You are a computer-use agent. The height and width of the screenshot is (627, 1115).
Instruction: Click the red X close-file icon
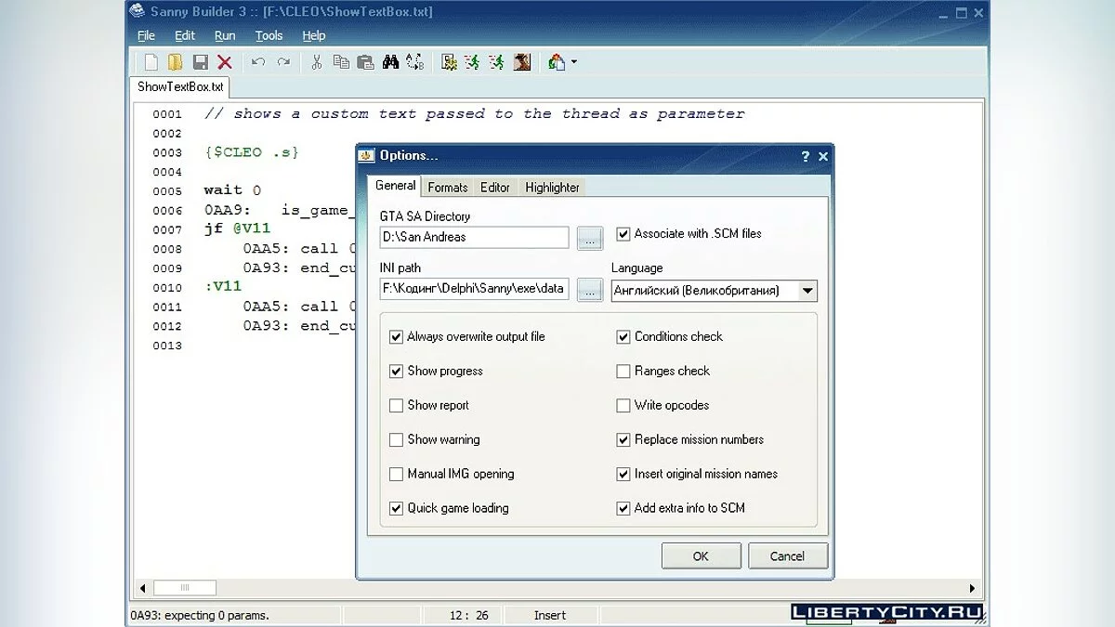(x=225, y=62)
